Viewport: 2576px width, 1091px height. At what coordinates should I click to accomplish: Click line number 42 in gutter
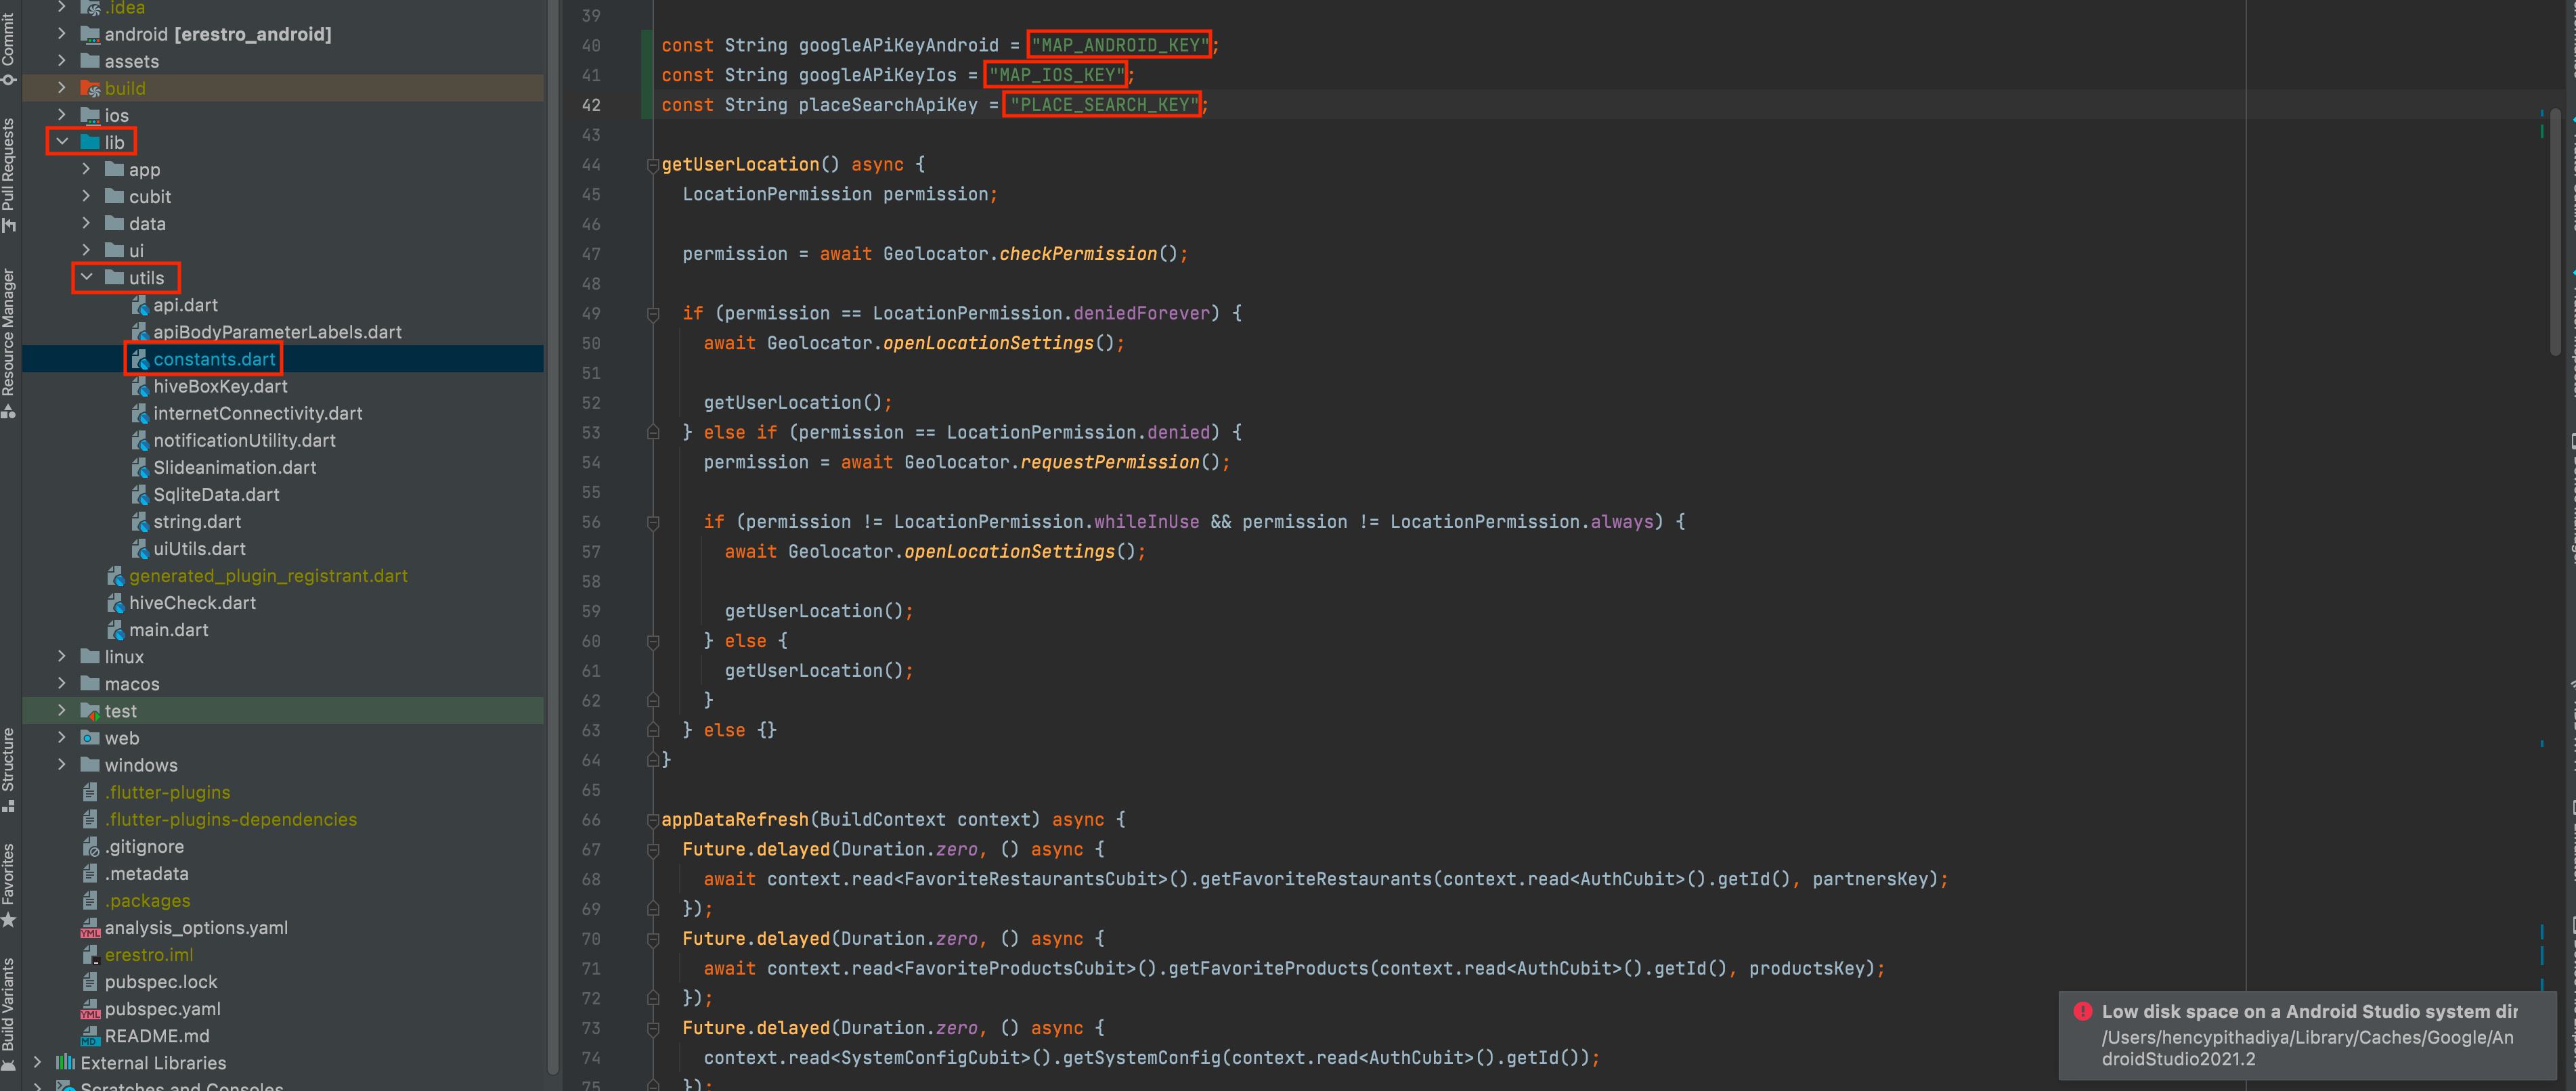591,105
